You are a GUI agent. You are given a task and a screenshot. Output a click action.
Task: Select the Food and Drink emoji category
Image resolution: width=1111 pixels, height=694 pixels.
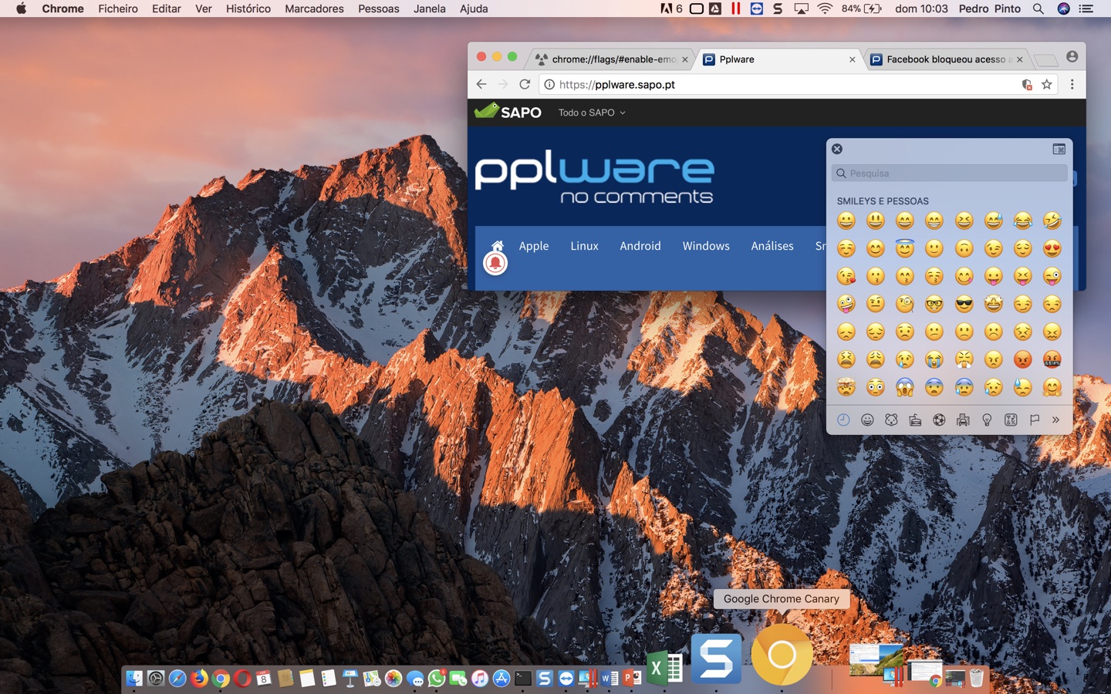click(915, 419)
